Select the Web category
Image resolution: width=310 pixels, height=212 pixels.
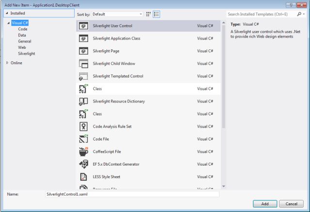tap(22, 47)
